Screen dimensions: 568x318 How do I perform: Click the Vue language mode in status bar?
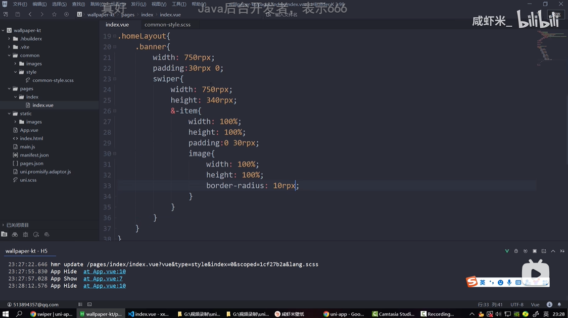535,304
